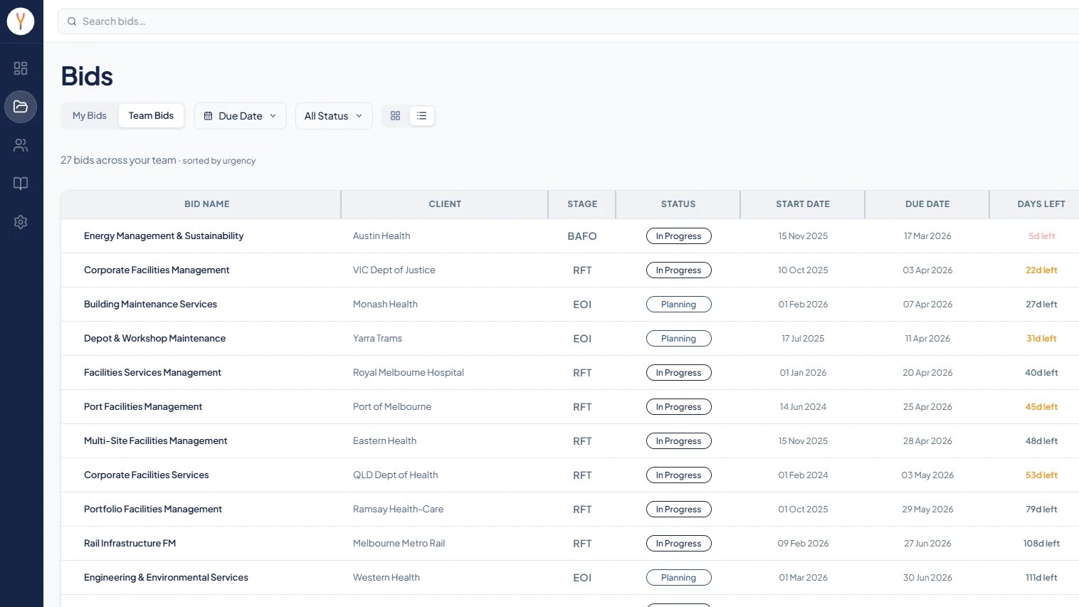Click Planning badge for Monash Health
Viewport: 1079px width, 607px height.
coord(678,305)
